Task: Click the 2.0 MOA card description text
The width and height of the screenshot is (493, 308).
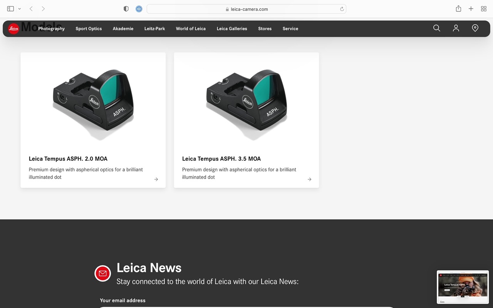Action: [86, 173]
